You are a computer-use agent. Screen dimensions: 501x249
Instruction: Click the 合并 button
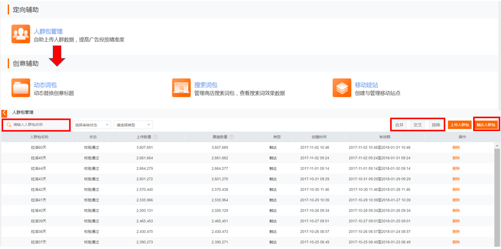pos(399,125)
